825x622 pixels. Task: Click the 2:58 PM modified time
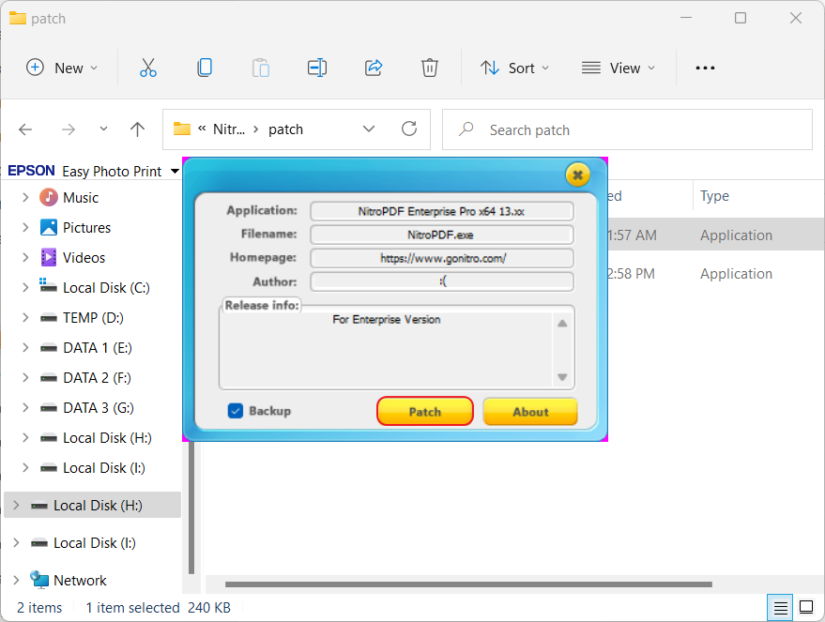coord(631,274)
